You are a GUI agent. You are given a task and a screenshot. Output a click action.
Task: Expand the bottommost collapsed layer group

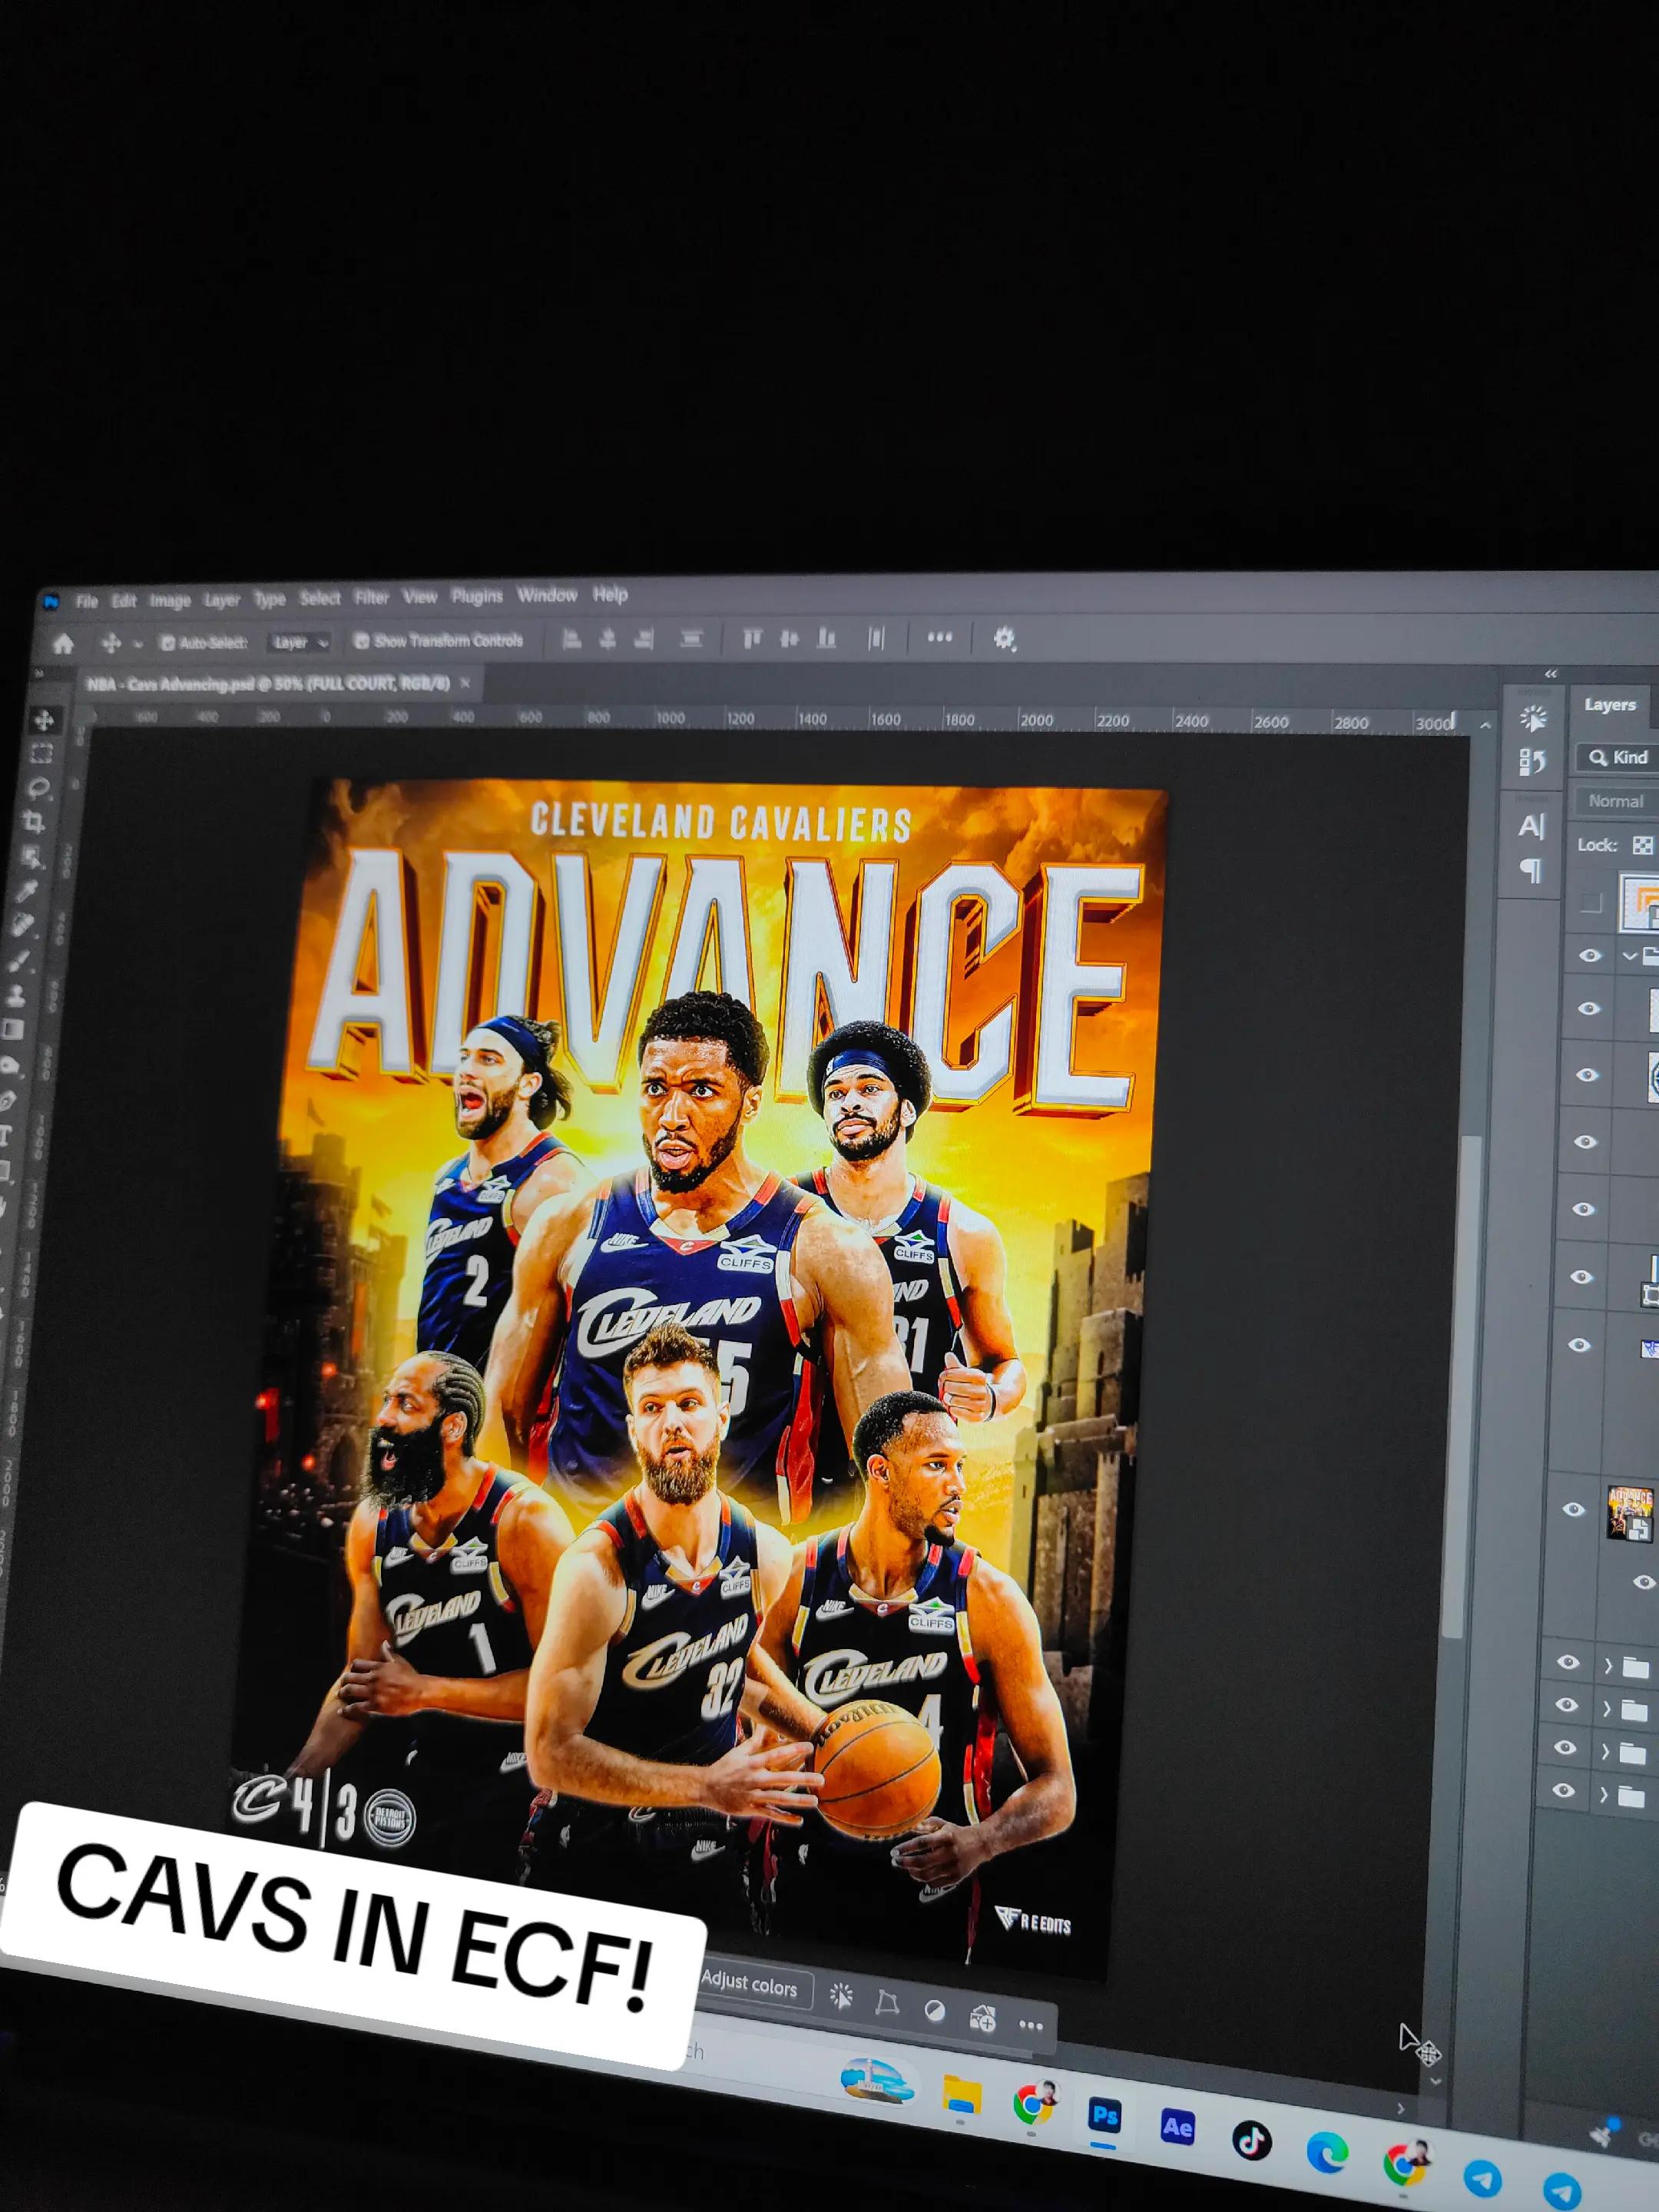tap(1604, 1794)
